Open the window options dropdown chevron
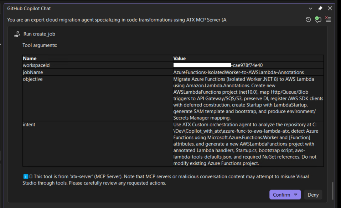This screenshot has width=341, height=208. point(311,9)
